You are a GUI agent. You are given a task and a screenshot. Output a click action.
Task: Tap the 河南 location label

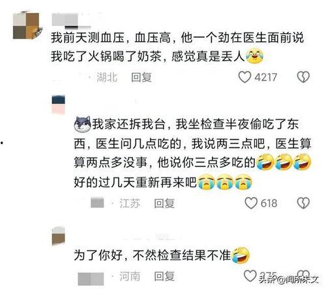[130, 277]
